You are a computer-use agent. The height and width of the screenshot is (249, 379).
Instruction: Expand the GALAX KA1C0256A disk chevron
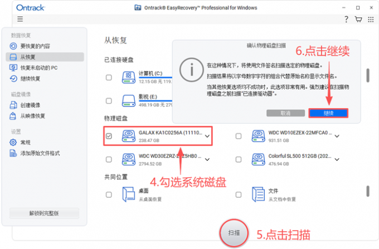click(207, 136)
